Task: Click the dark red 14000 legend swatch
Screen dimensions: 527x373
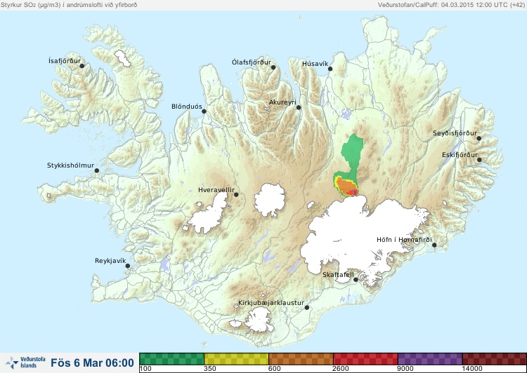Action: pyautogui.click(x=495, y=359)
